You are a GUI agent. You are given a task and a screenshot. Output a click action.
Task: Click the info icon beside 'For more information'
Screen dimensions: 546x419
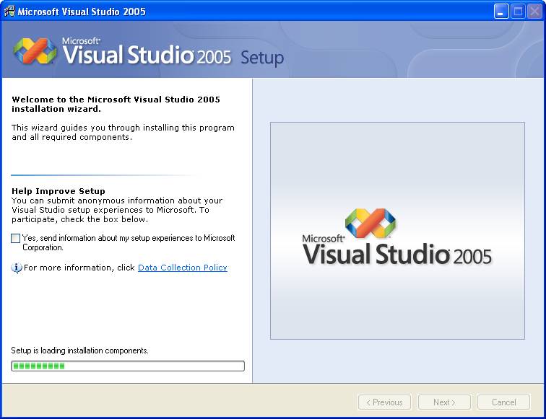17,268
